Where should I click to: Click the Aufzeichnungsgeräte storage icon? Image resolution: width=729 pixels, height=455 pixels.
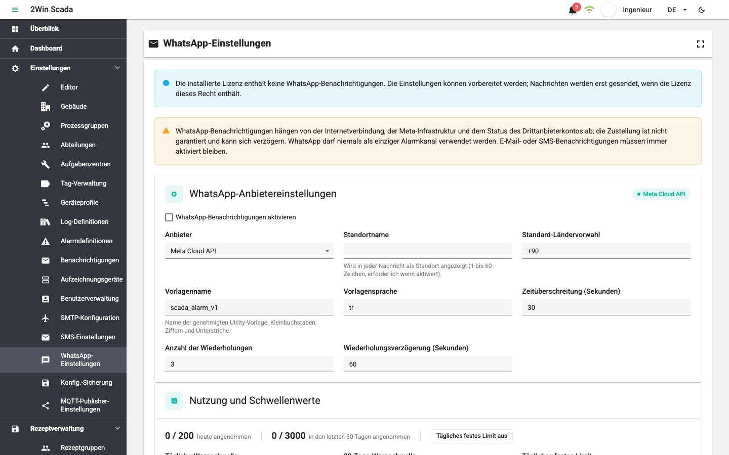(x=46, y=280)
